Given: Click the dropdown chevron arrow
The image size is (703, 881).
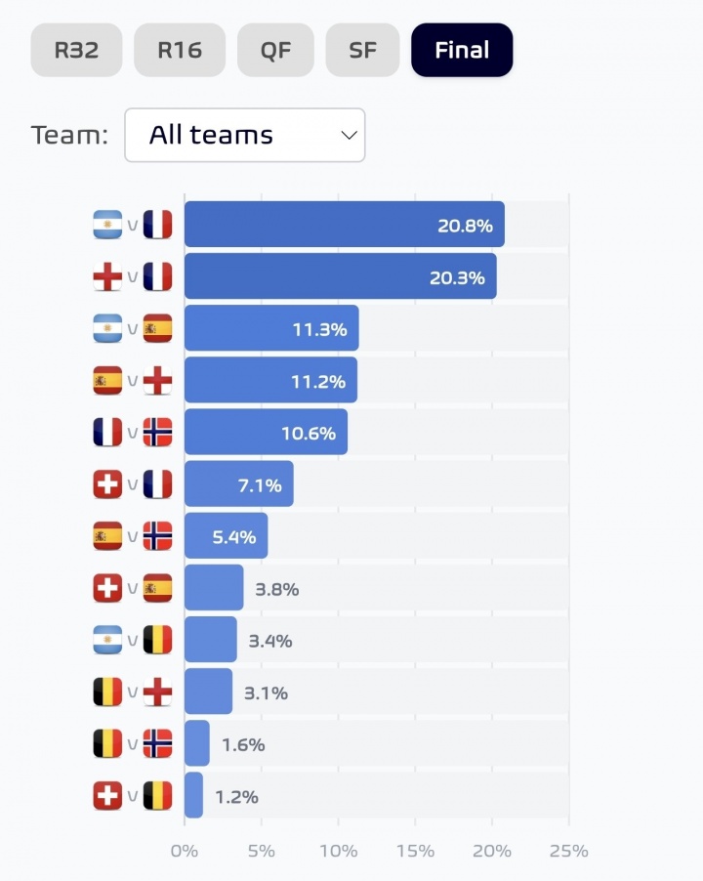Looking at the screenshot, I should coord(350,136).
